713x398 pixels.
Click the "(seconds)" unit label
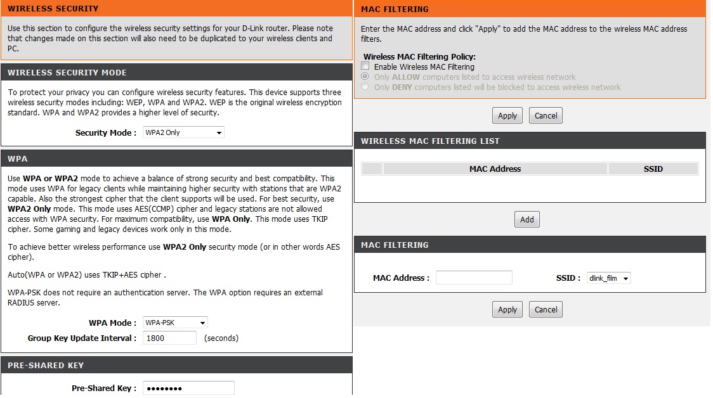221,338
